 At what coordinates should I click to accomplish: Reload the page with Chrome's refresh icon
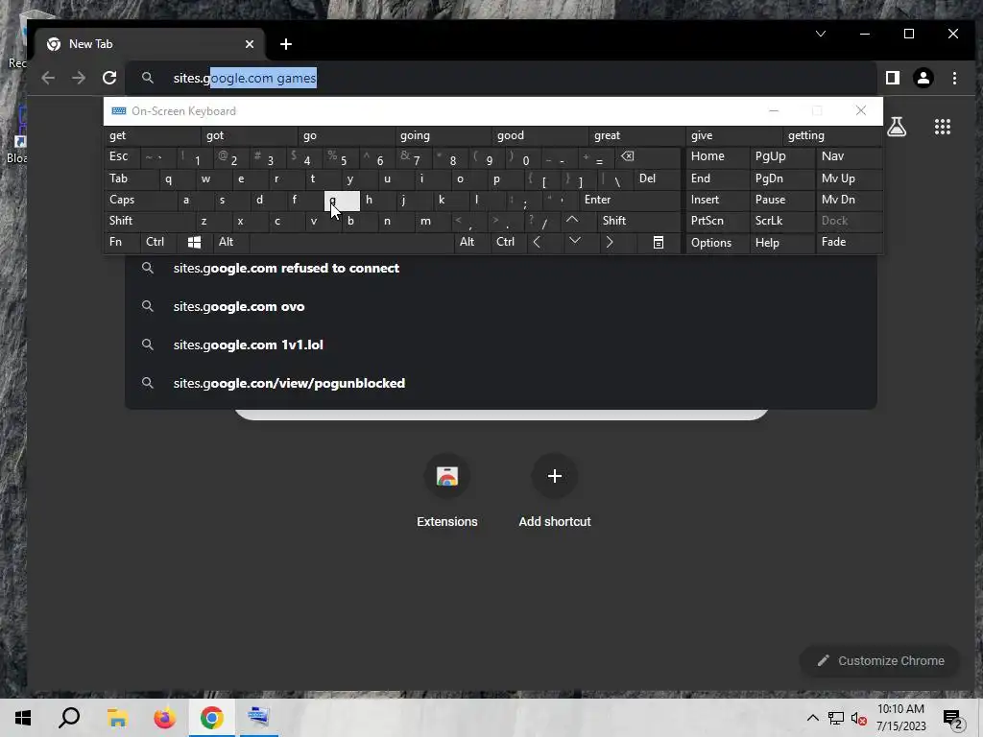click(109, 78)
